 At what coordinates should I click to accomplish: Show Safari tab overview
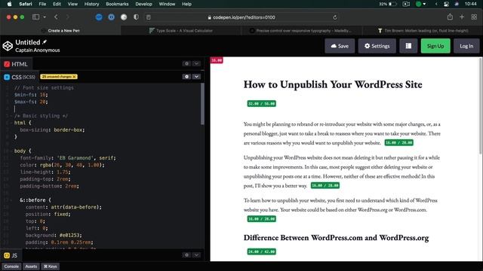[x=474, y=17]
